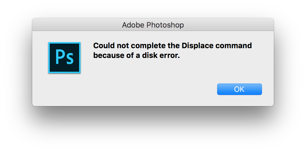Click the Photoshop Ps icon
This screenshot has width=306, height=152.
[64, 58]
